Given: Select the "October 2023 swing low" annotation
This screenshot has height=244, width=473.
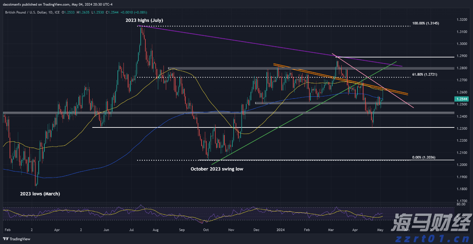Looking at the screenshot, I should click(217, 169).
